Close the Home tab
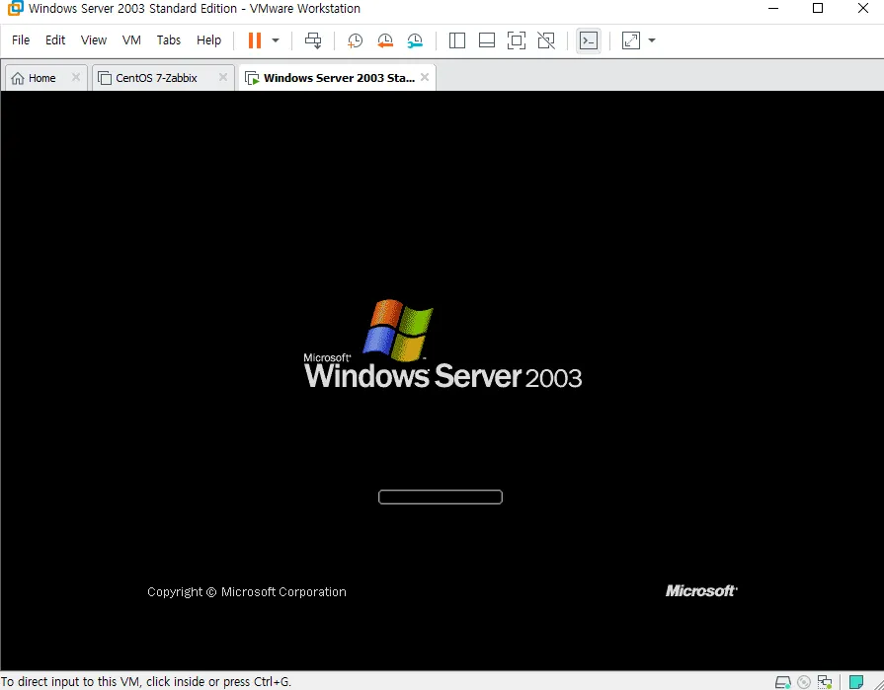Viewport: 884px width, 690px height. (x=75, y=77)
